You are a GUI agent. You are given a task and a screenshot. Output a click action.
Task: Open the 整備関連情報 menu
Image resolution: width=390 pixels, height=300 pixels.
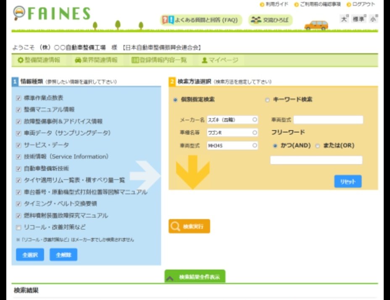[39, 60]
